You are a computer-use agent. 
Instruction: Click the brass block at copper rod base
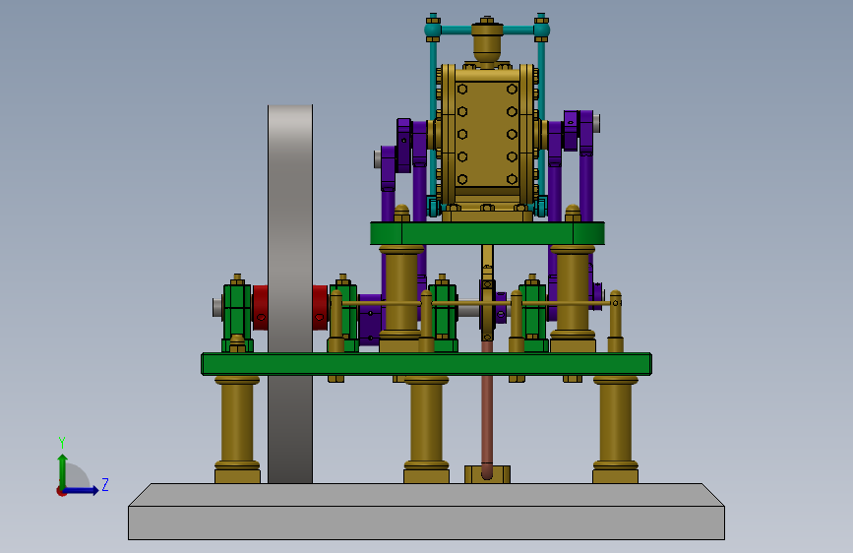click(x=487, y=474)
